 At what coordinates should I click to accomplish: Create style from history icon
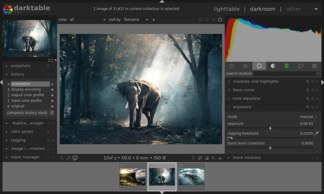(52, 113)
